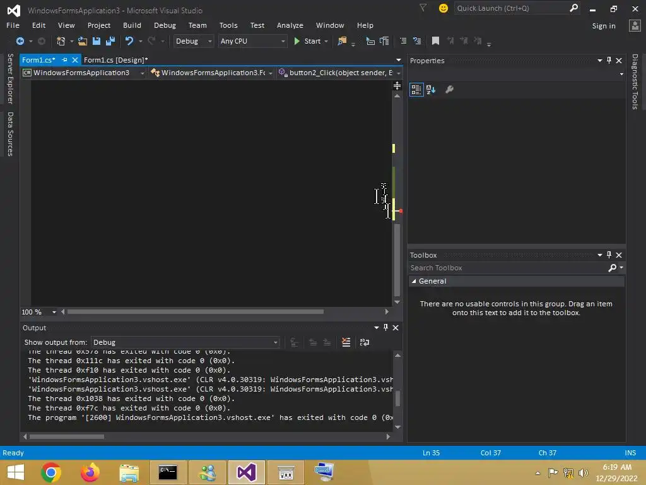Screen dimensions: 646x485
Task: Click the code editor vertical scrollbar thumb
Action: [397, 260]
